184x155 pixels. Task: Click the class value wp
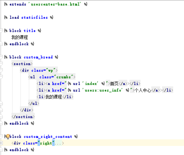(x=50, y=70)
